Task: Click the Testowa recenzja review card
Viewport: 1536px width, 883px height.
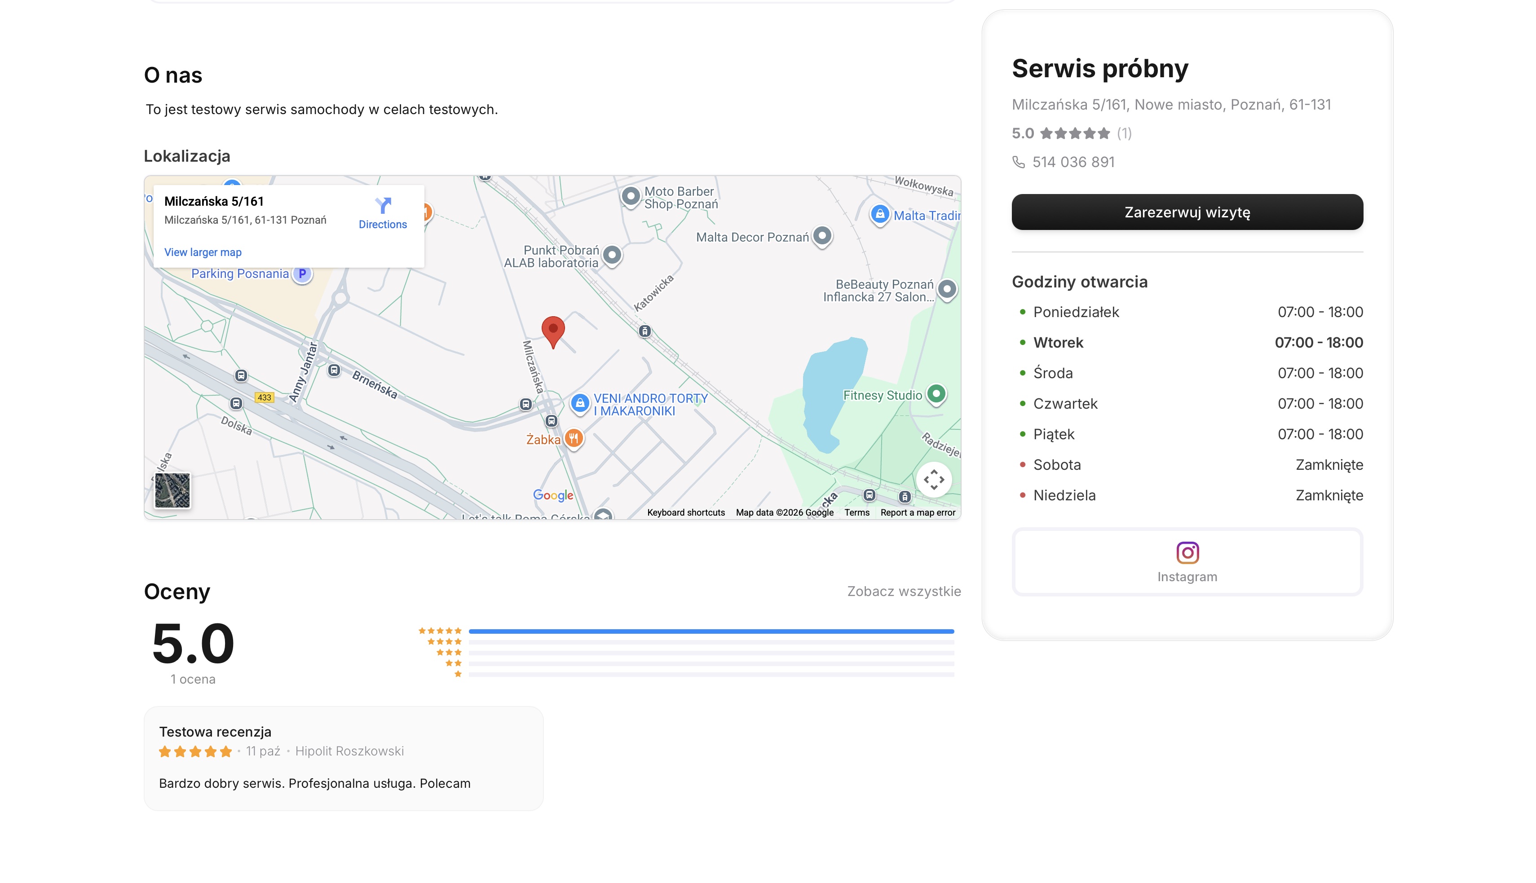Action: 343,758
